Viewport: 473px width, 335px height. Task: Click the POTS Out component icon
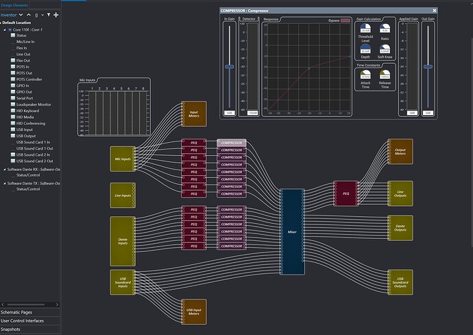[x=13, y=73]
